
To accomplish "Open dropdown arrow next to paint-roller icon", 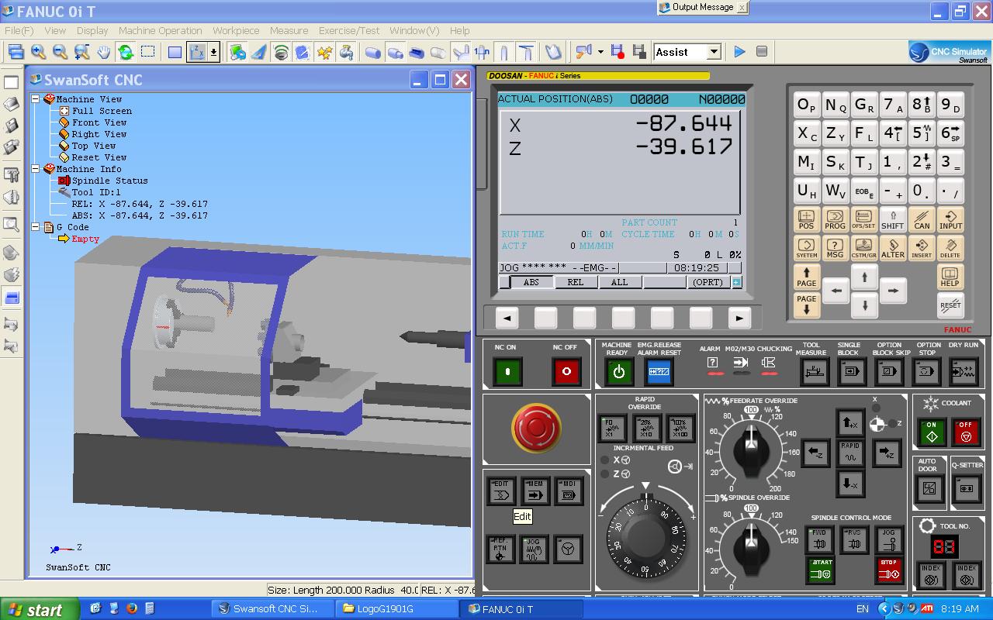I will pyautogui.click(x=600, y=52).
